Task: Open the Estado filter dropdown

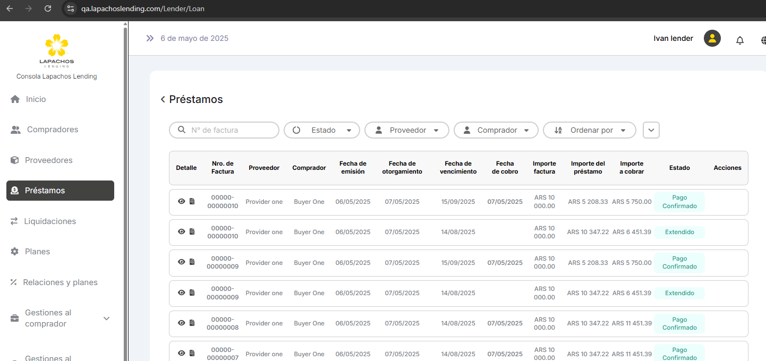Action: click(322, 130)
